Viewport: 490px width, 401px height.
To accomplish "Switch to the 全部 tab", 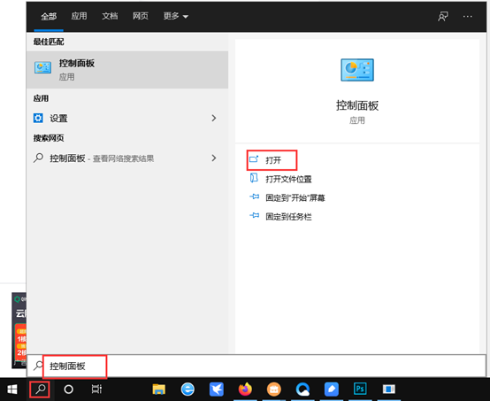I will point(49,16).
